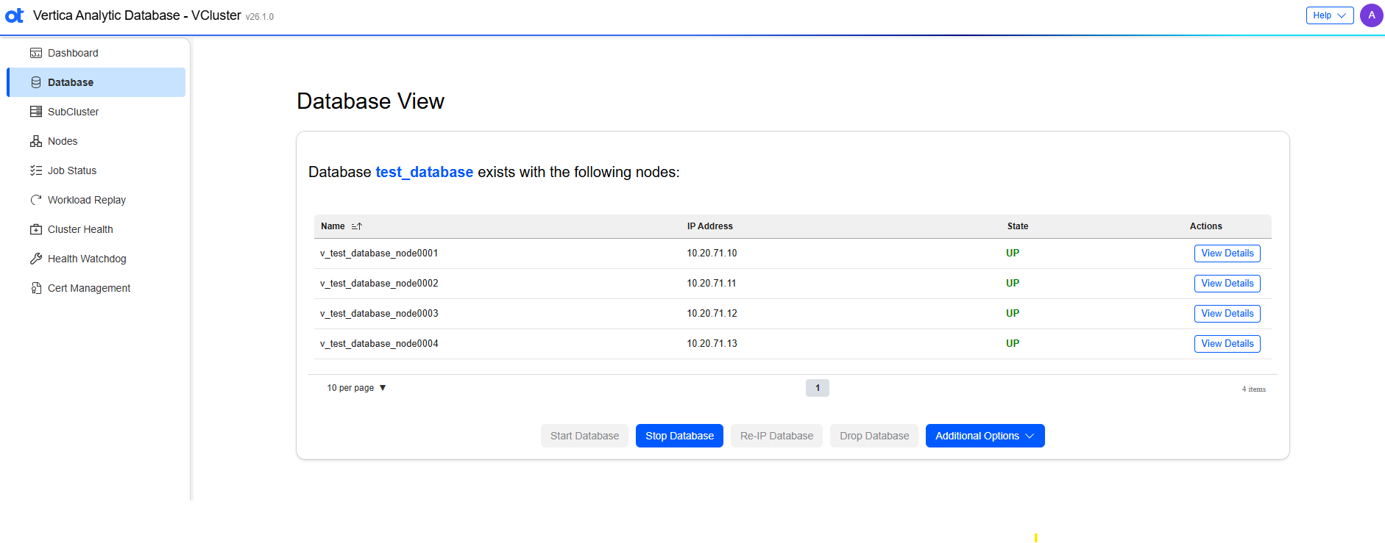
Task: Click the Cert Management icon
Action: click(36, 288)
